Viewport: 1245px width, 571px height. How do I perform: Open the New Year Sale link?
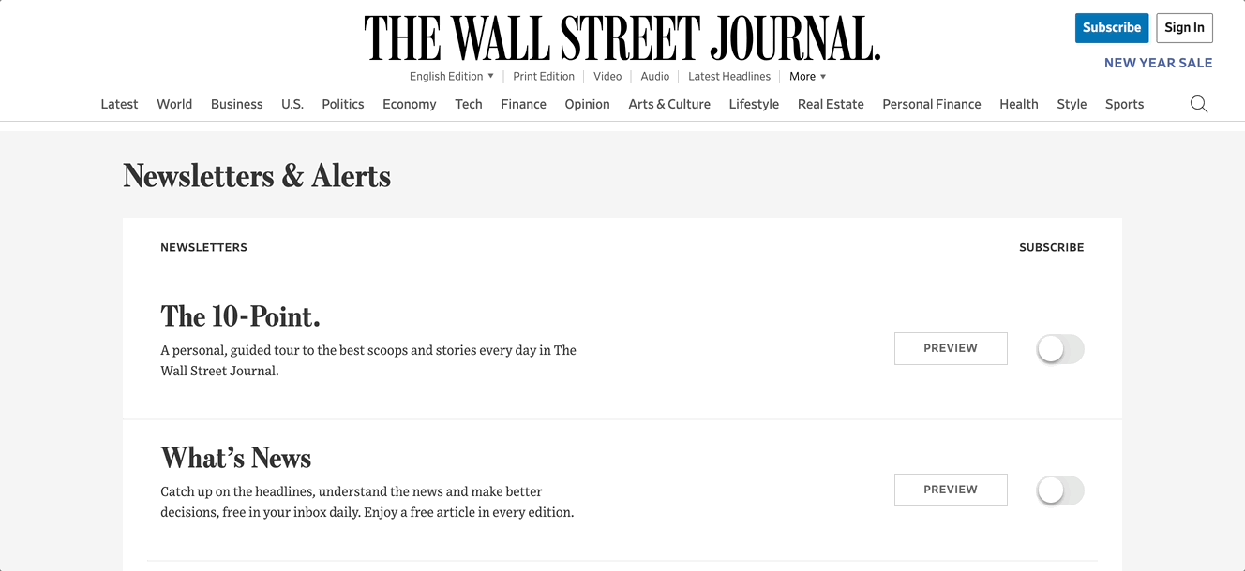[x=1158, y=63]
